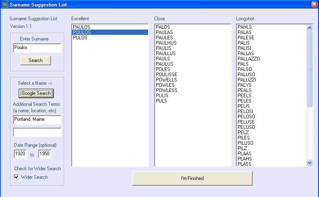Select PULOS in the Excellent list
The height and width of the screenshot is (197, 319).
coord(80,38)
